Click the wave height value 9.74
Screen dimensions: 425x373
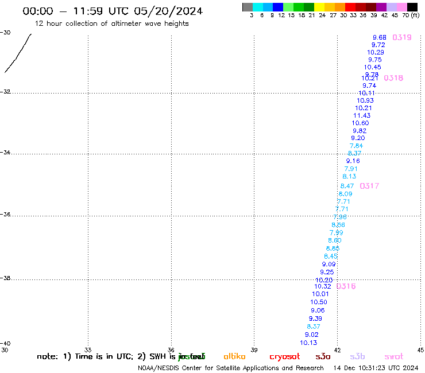[x=369, y=86]
